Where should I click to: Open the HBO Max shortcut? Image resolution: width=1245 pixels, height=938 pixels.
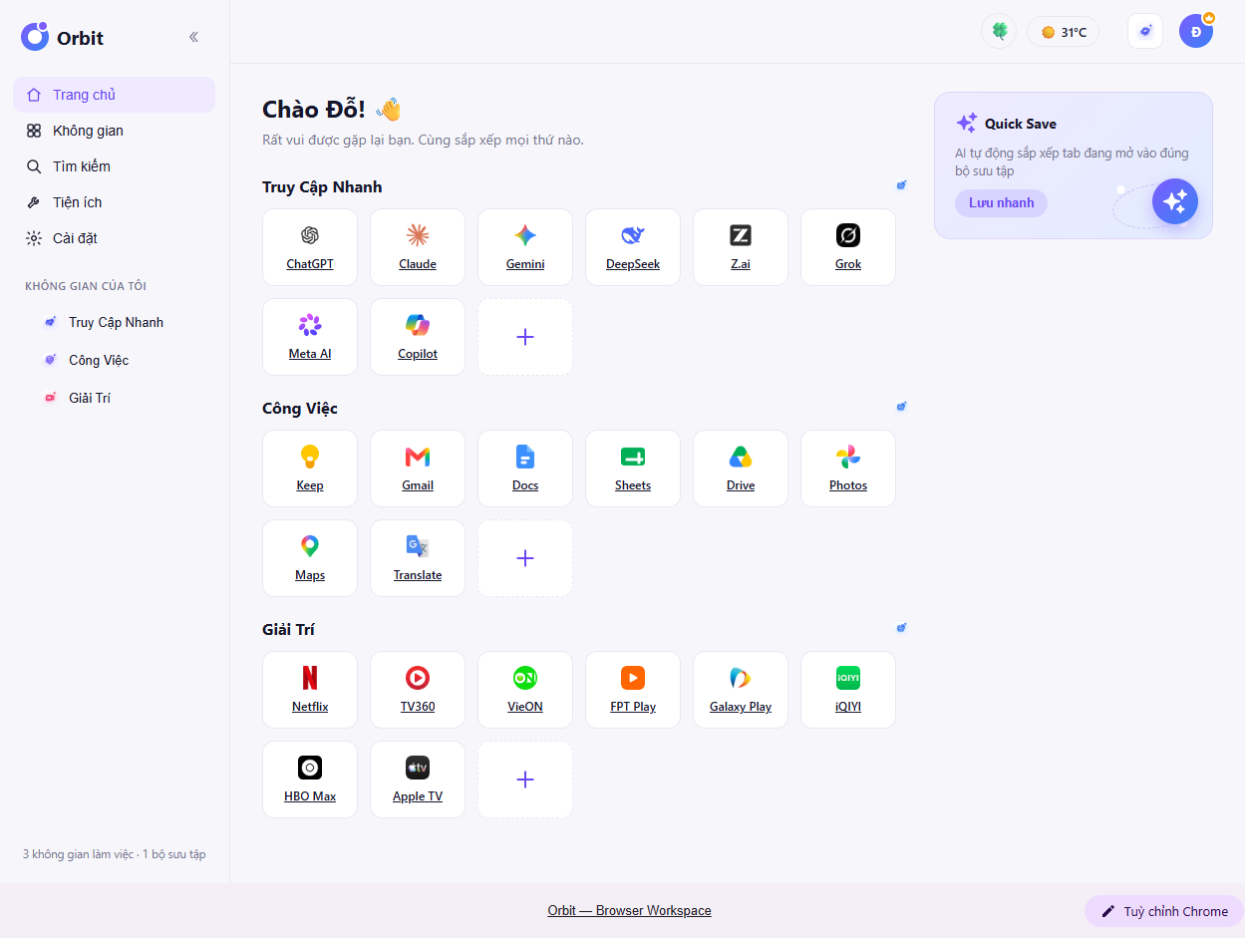click(310, 780)
